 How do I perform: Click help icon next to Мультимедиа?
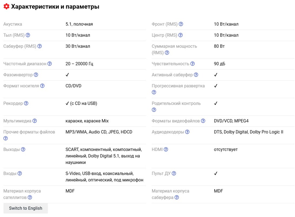point(35,121)
